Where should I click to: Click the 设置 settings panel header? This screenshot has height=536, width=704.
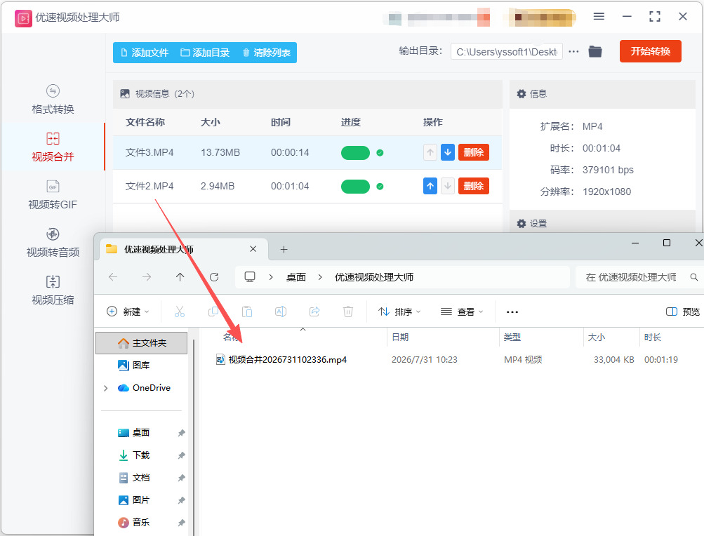pos(602,223)
